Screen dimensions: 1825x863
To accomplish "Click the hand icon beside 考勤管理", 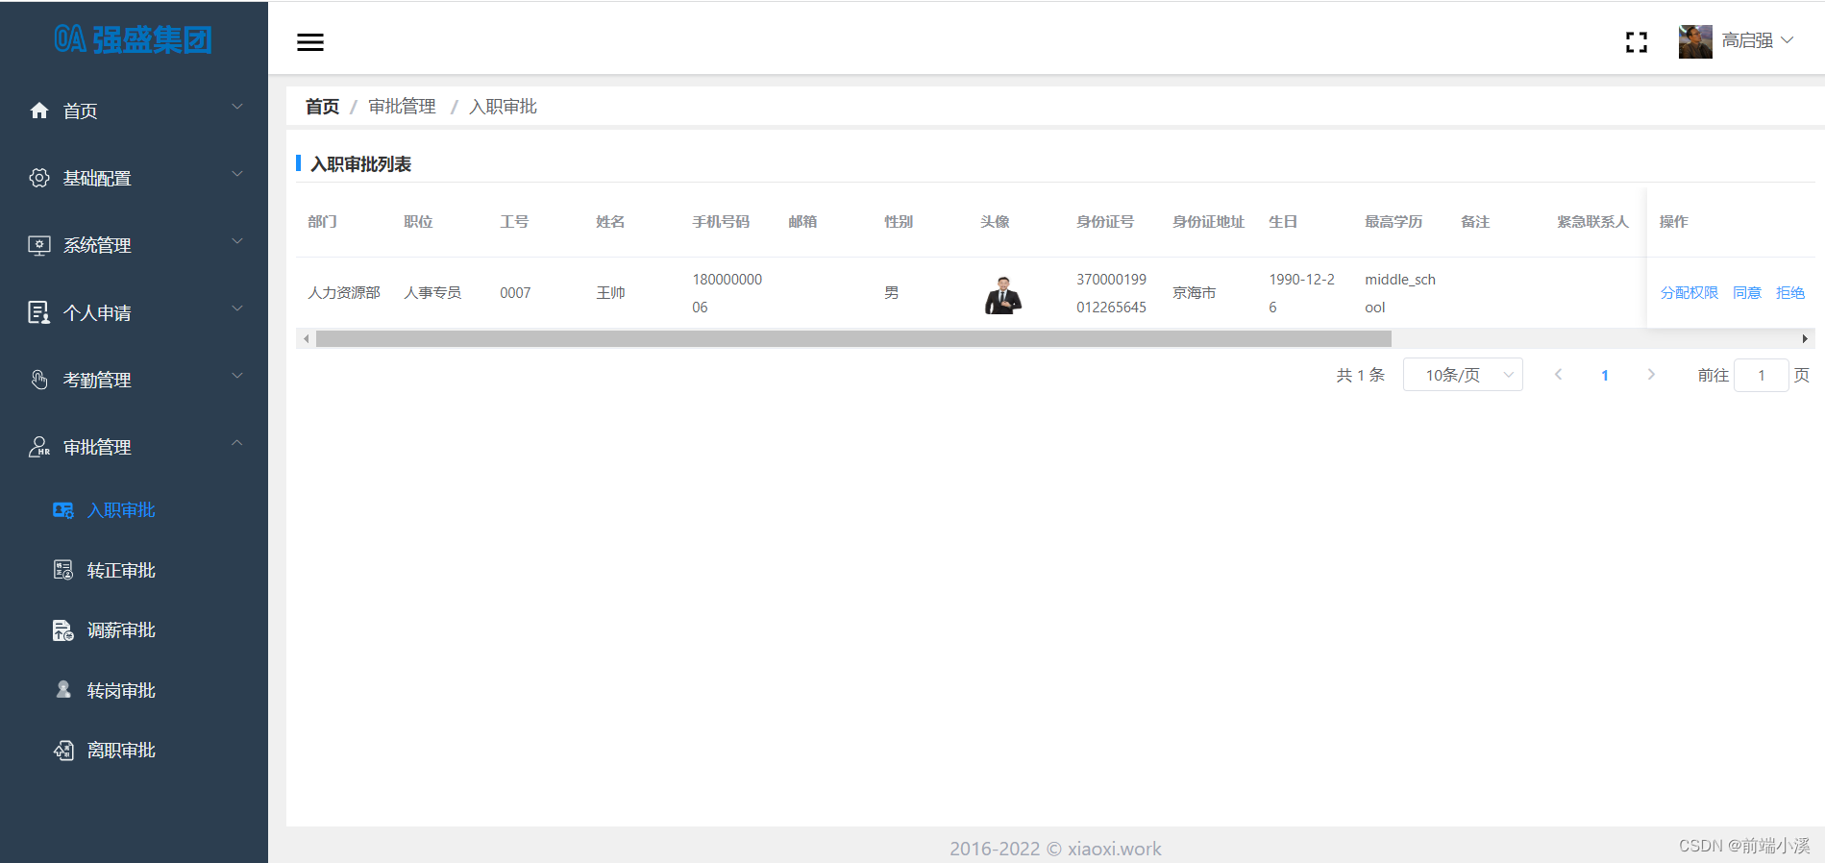I will point(39,380).
